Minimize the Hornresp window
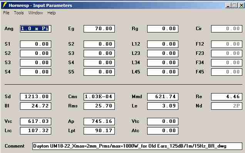Viewport: 245px width, 153px height. [x=228, y=5]
